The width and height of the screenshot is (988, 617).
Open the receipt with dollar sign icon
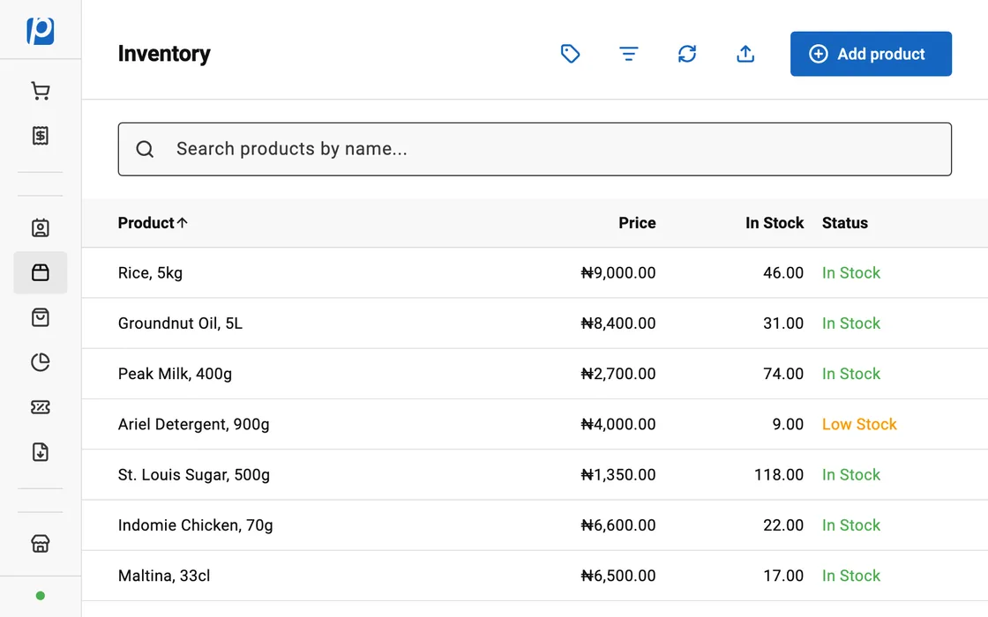(x=41, y=136)
